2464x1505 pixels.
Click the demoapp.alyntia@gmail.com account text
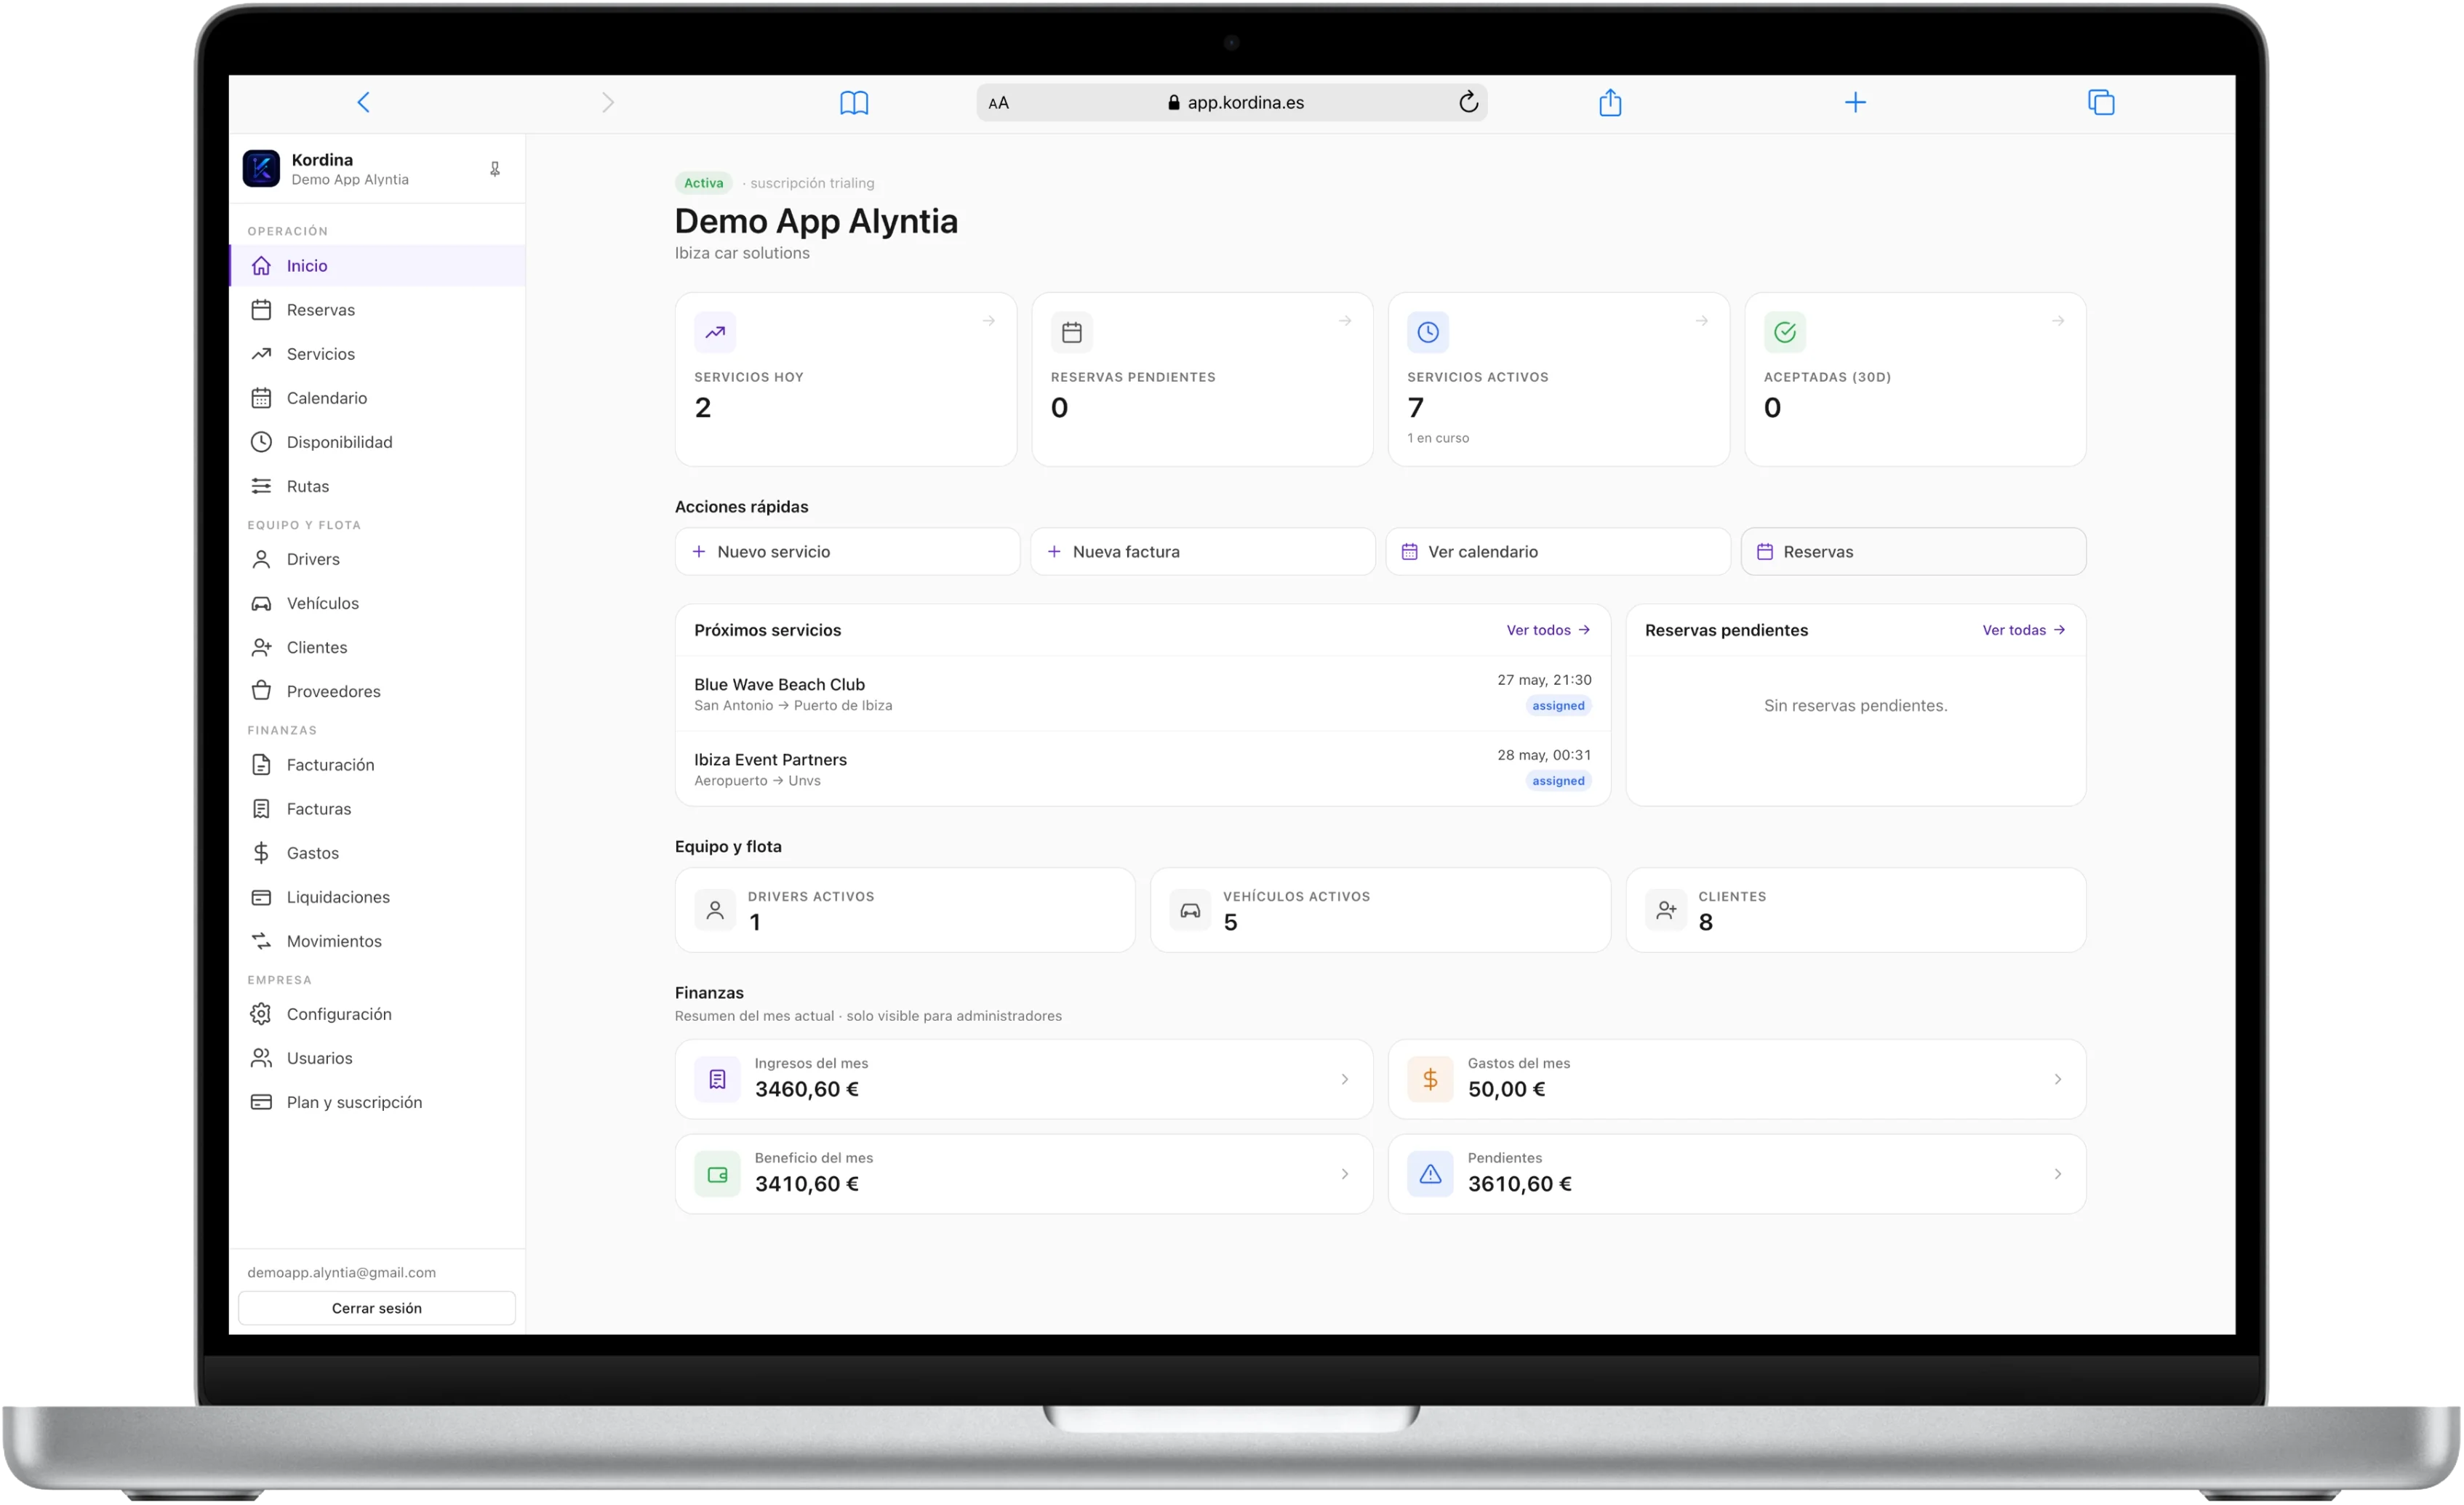(x=342, y=1272)
